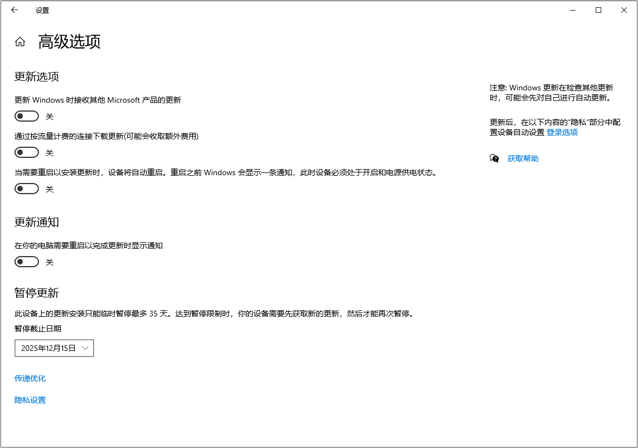The image size is (638, 448).
Task: Click the 更新选项 section heading
Action: click(x=37, y=76)
